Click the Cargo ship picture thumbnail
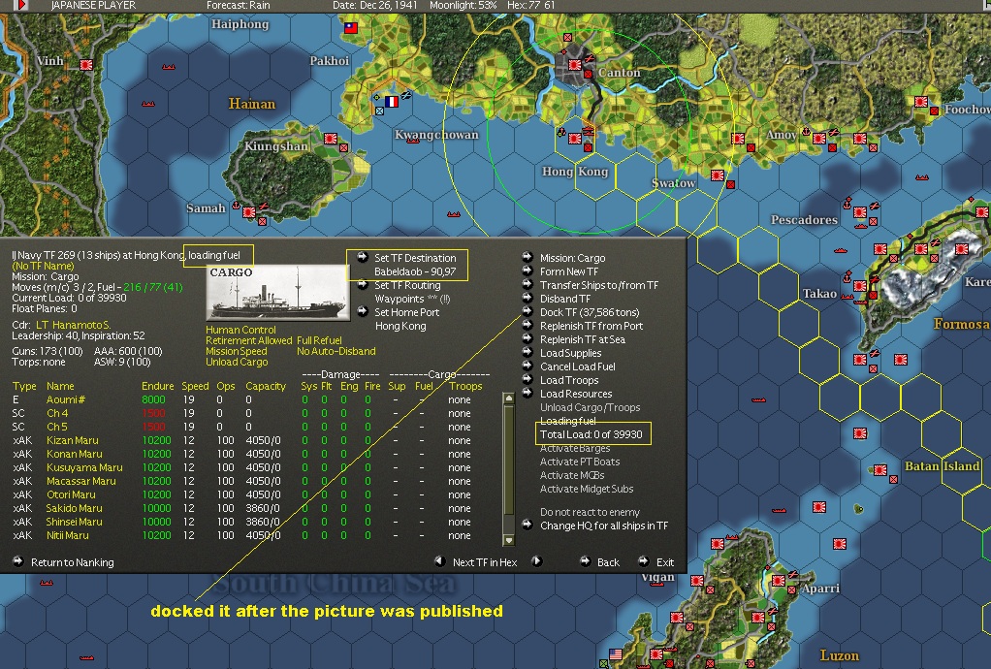Screen dimensions: 991x669 click(x=276, y=293)
